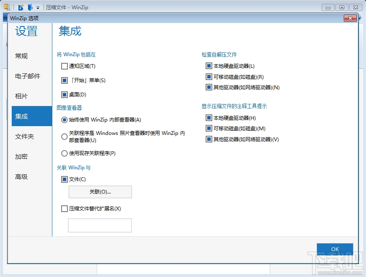Enable the 通知区域(T) checkbox
This screenshot has width=366, height=277.
[64, 66]
